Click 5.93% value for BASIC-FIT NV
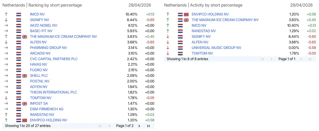 pos(132,31)
